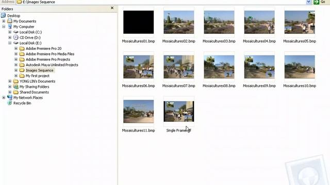The height and width of the screenshot is (185, 330).
Task: Click the My Computer icon
Action: [x=10, y=26]
